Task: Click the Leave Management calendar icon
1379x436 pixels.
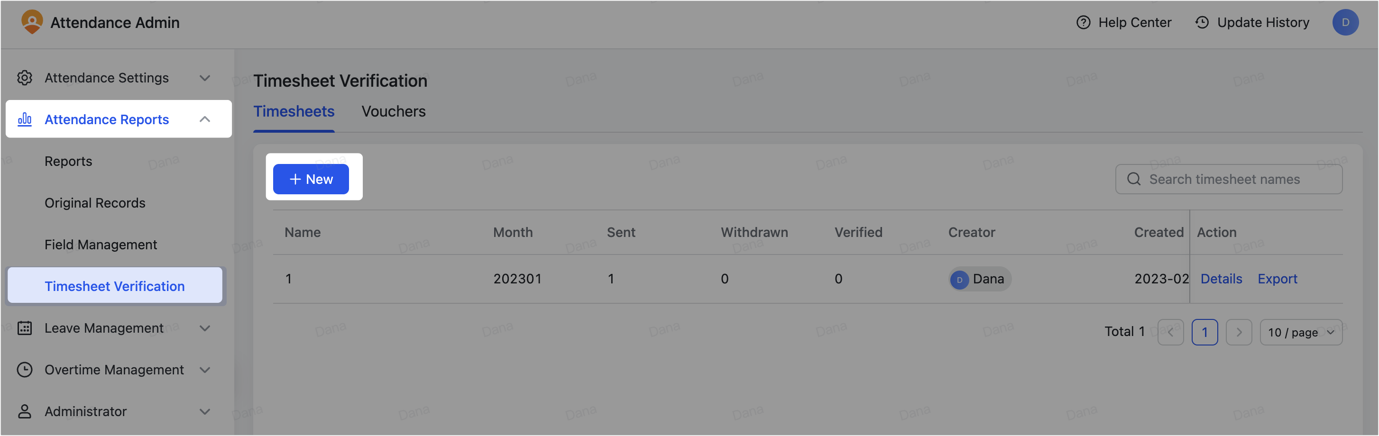Action: pos(25,328)
